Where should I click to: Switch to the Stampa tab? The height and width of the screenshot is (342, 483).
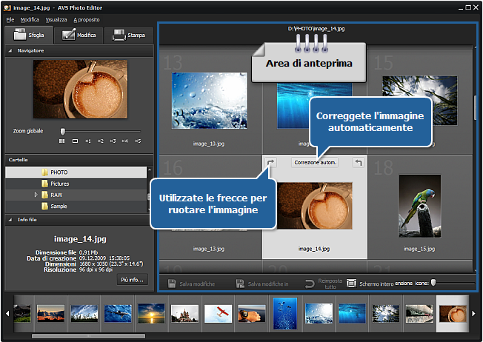(x=128, y=35)
